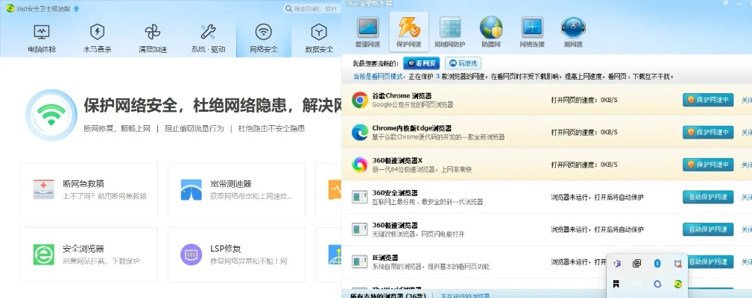Open 管理网速 in the firewall window
This screenshot has height=298, width=752.
(x=368, y=32)
